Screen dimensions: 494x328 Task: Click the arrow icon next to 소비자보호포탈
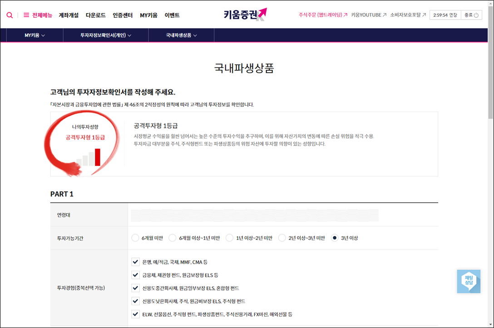click(424, 15)
